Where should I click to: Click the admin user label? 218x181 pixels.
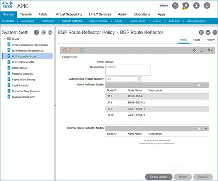coord(164,5)
